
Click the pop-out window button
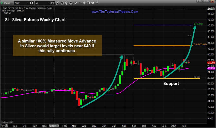[x=202, y=1]
